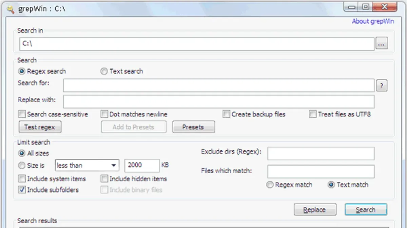Open the browse folder button with three dots
This screenshot has width=407, height=228.
pos(382,44)
